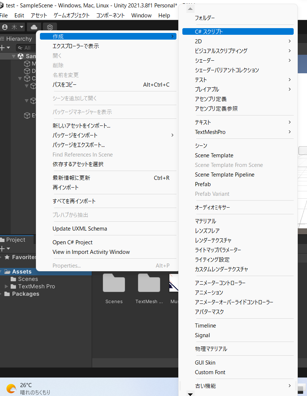The image size is (307, 396).
Task: Open the 古い機能 submenu
Action: tap(238, 386)
